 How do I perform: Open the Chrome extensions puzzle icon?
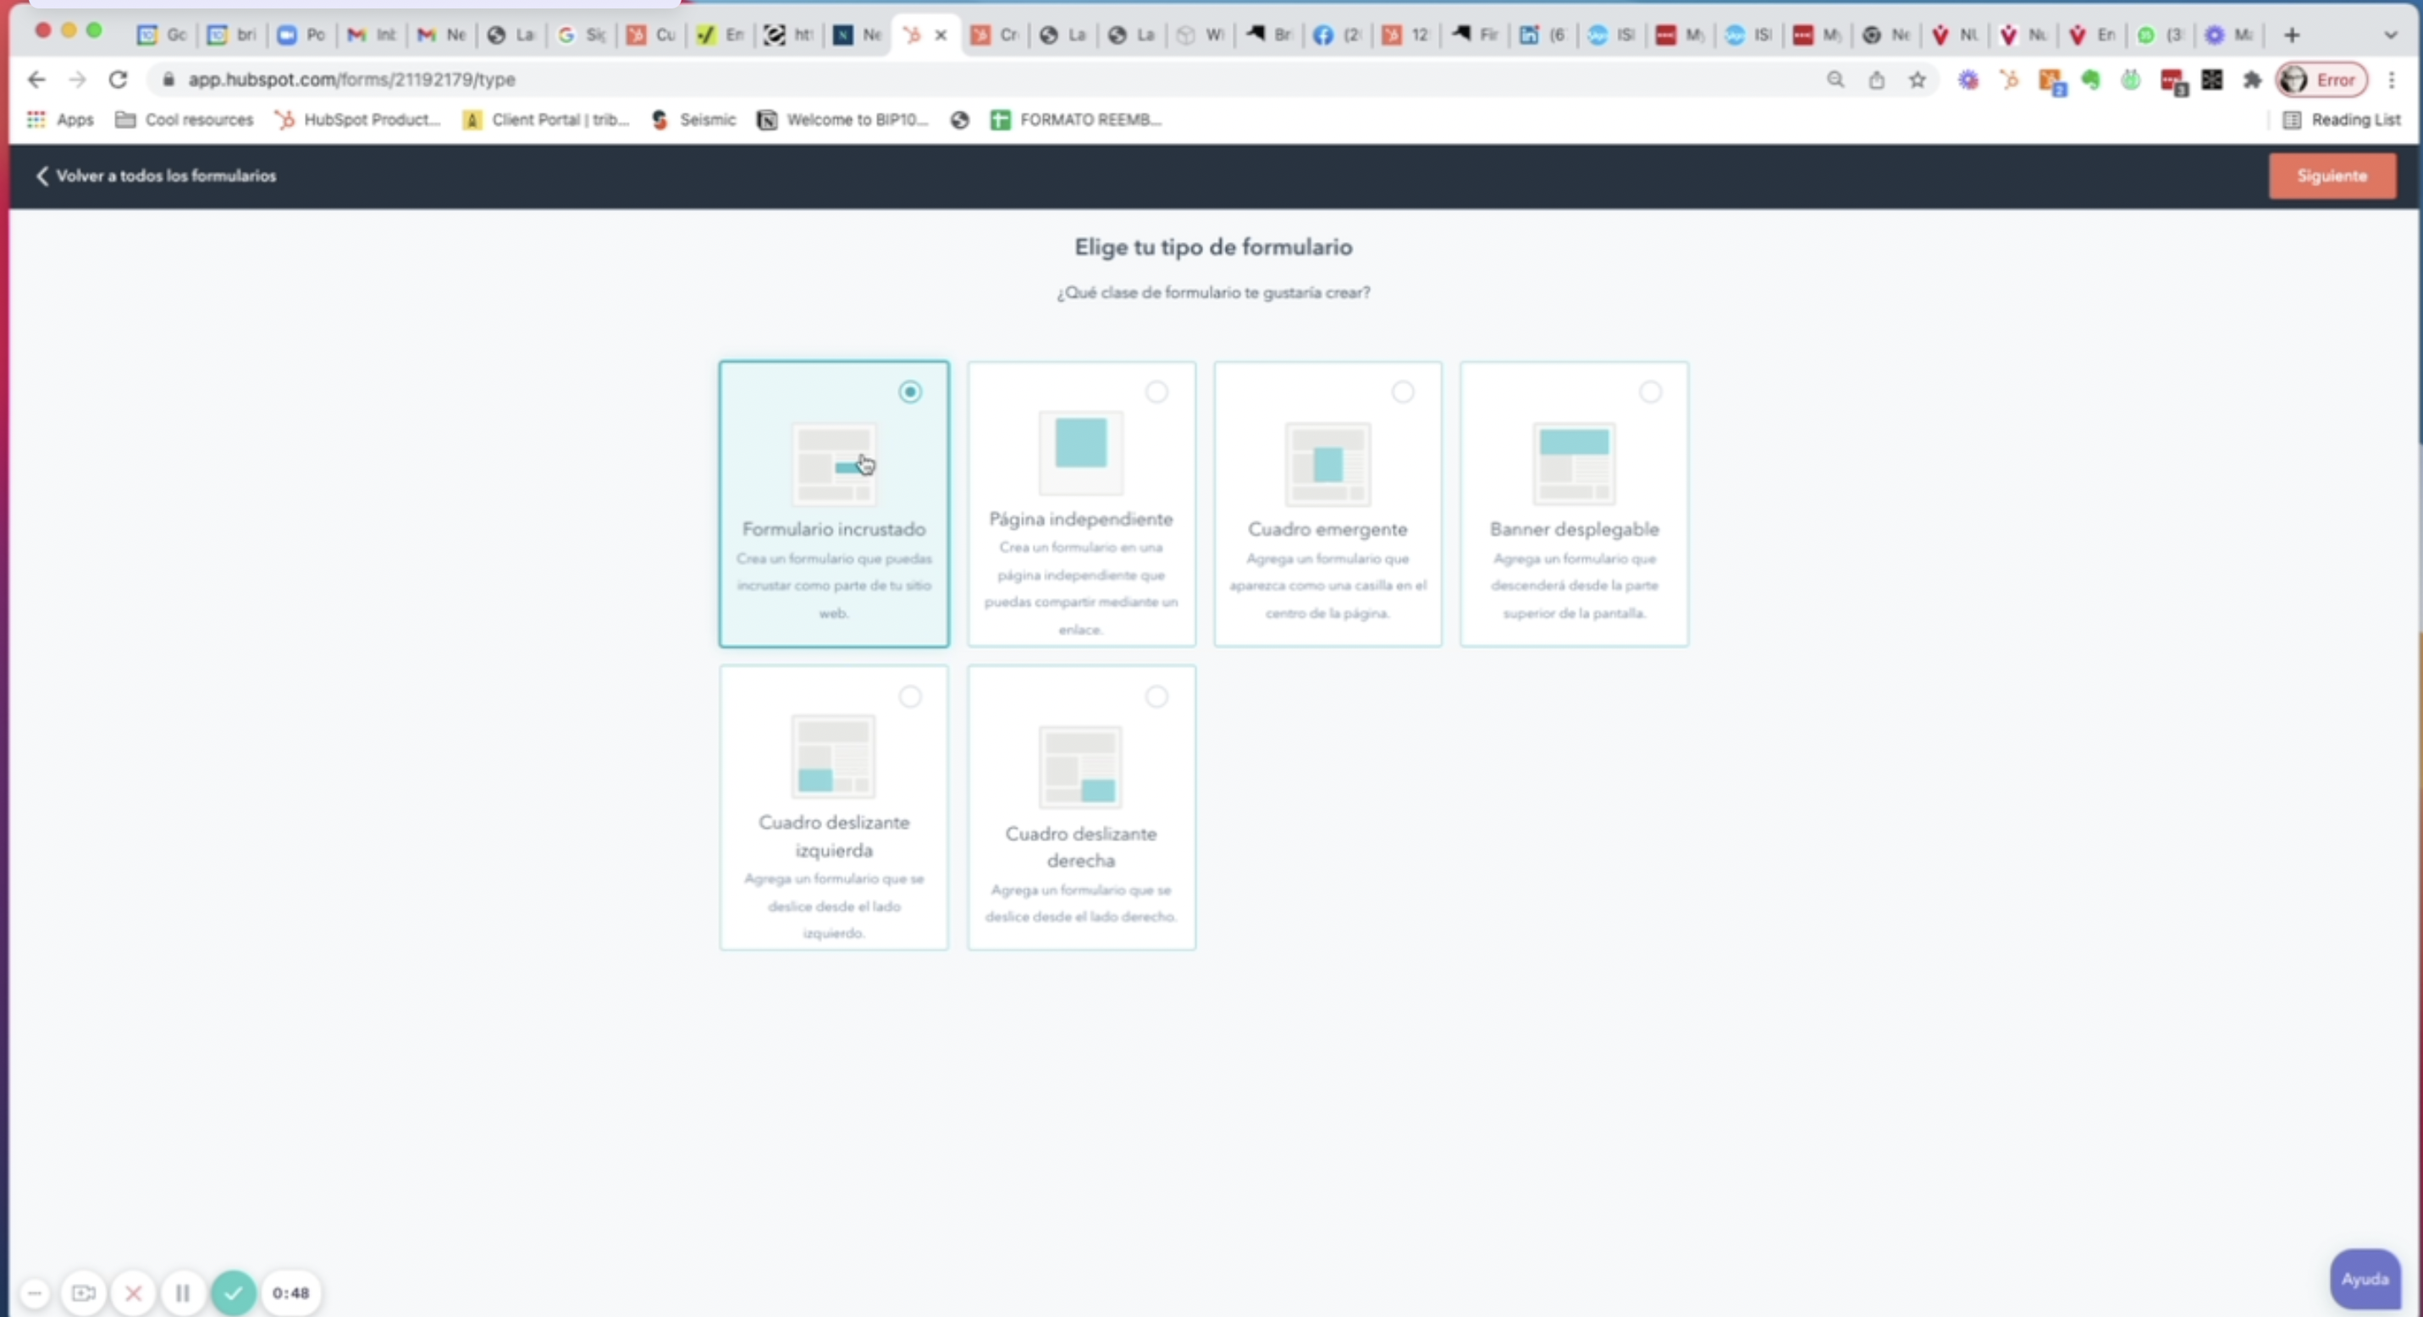coord(2251,80)
